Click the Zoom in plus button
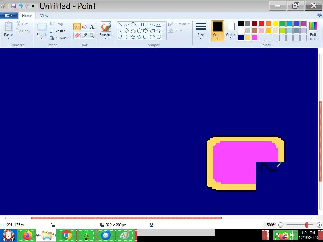 [319, 225]
